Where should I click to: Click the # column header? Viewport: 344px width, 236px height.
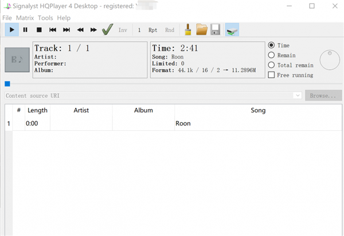19,110
